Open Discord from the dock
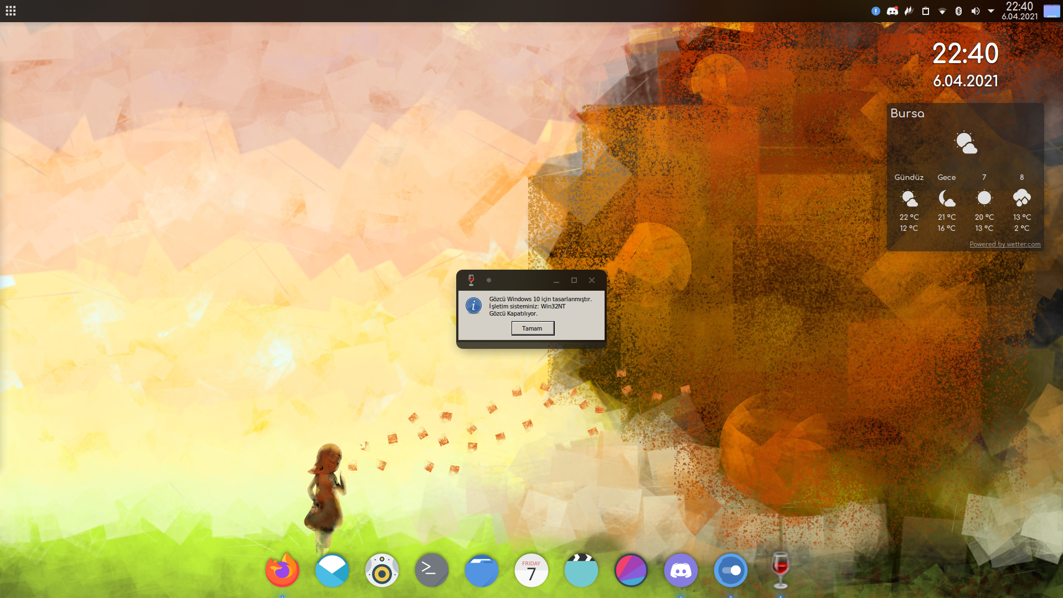This screenshot has width=1063, height=598. coord(681,570)
